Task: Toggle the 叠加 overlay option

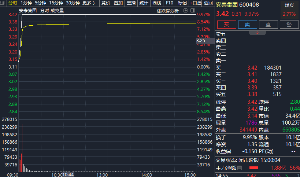Action: click(x=118, y=3)
